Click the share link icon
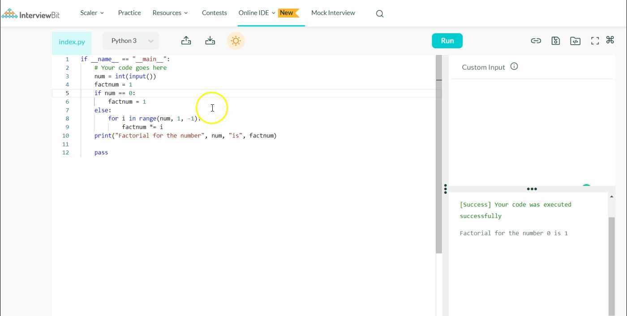Screen dimensions: 627x316 point(536,41)
